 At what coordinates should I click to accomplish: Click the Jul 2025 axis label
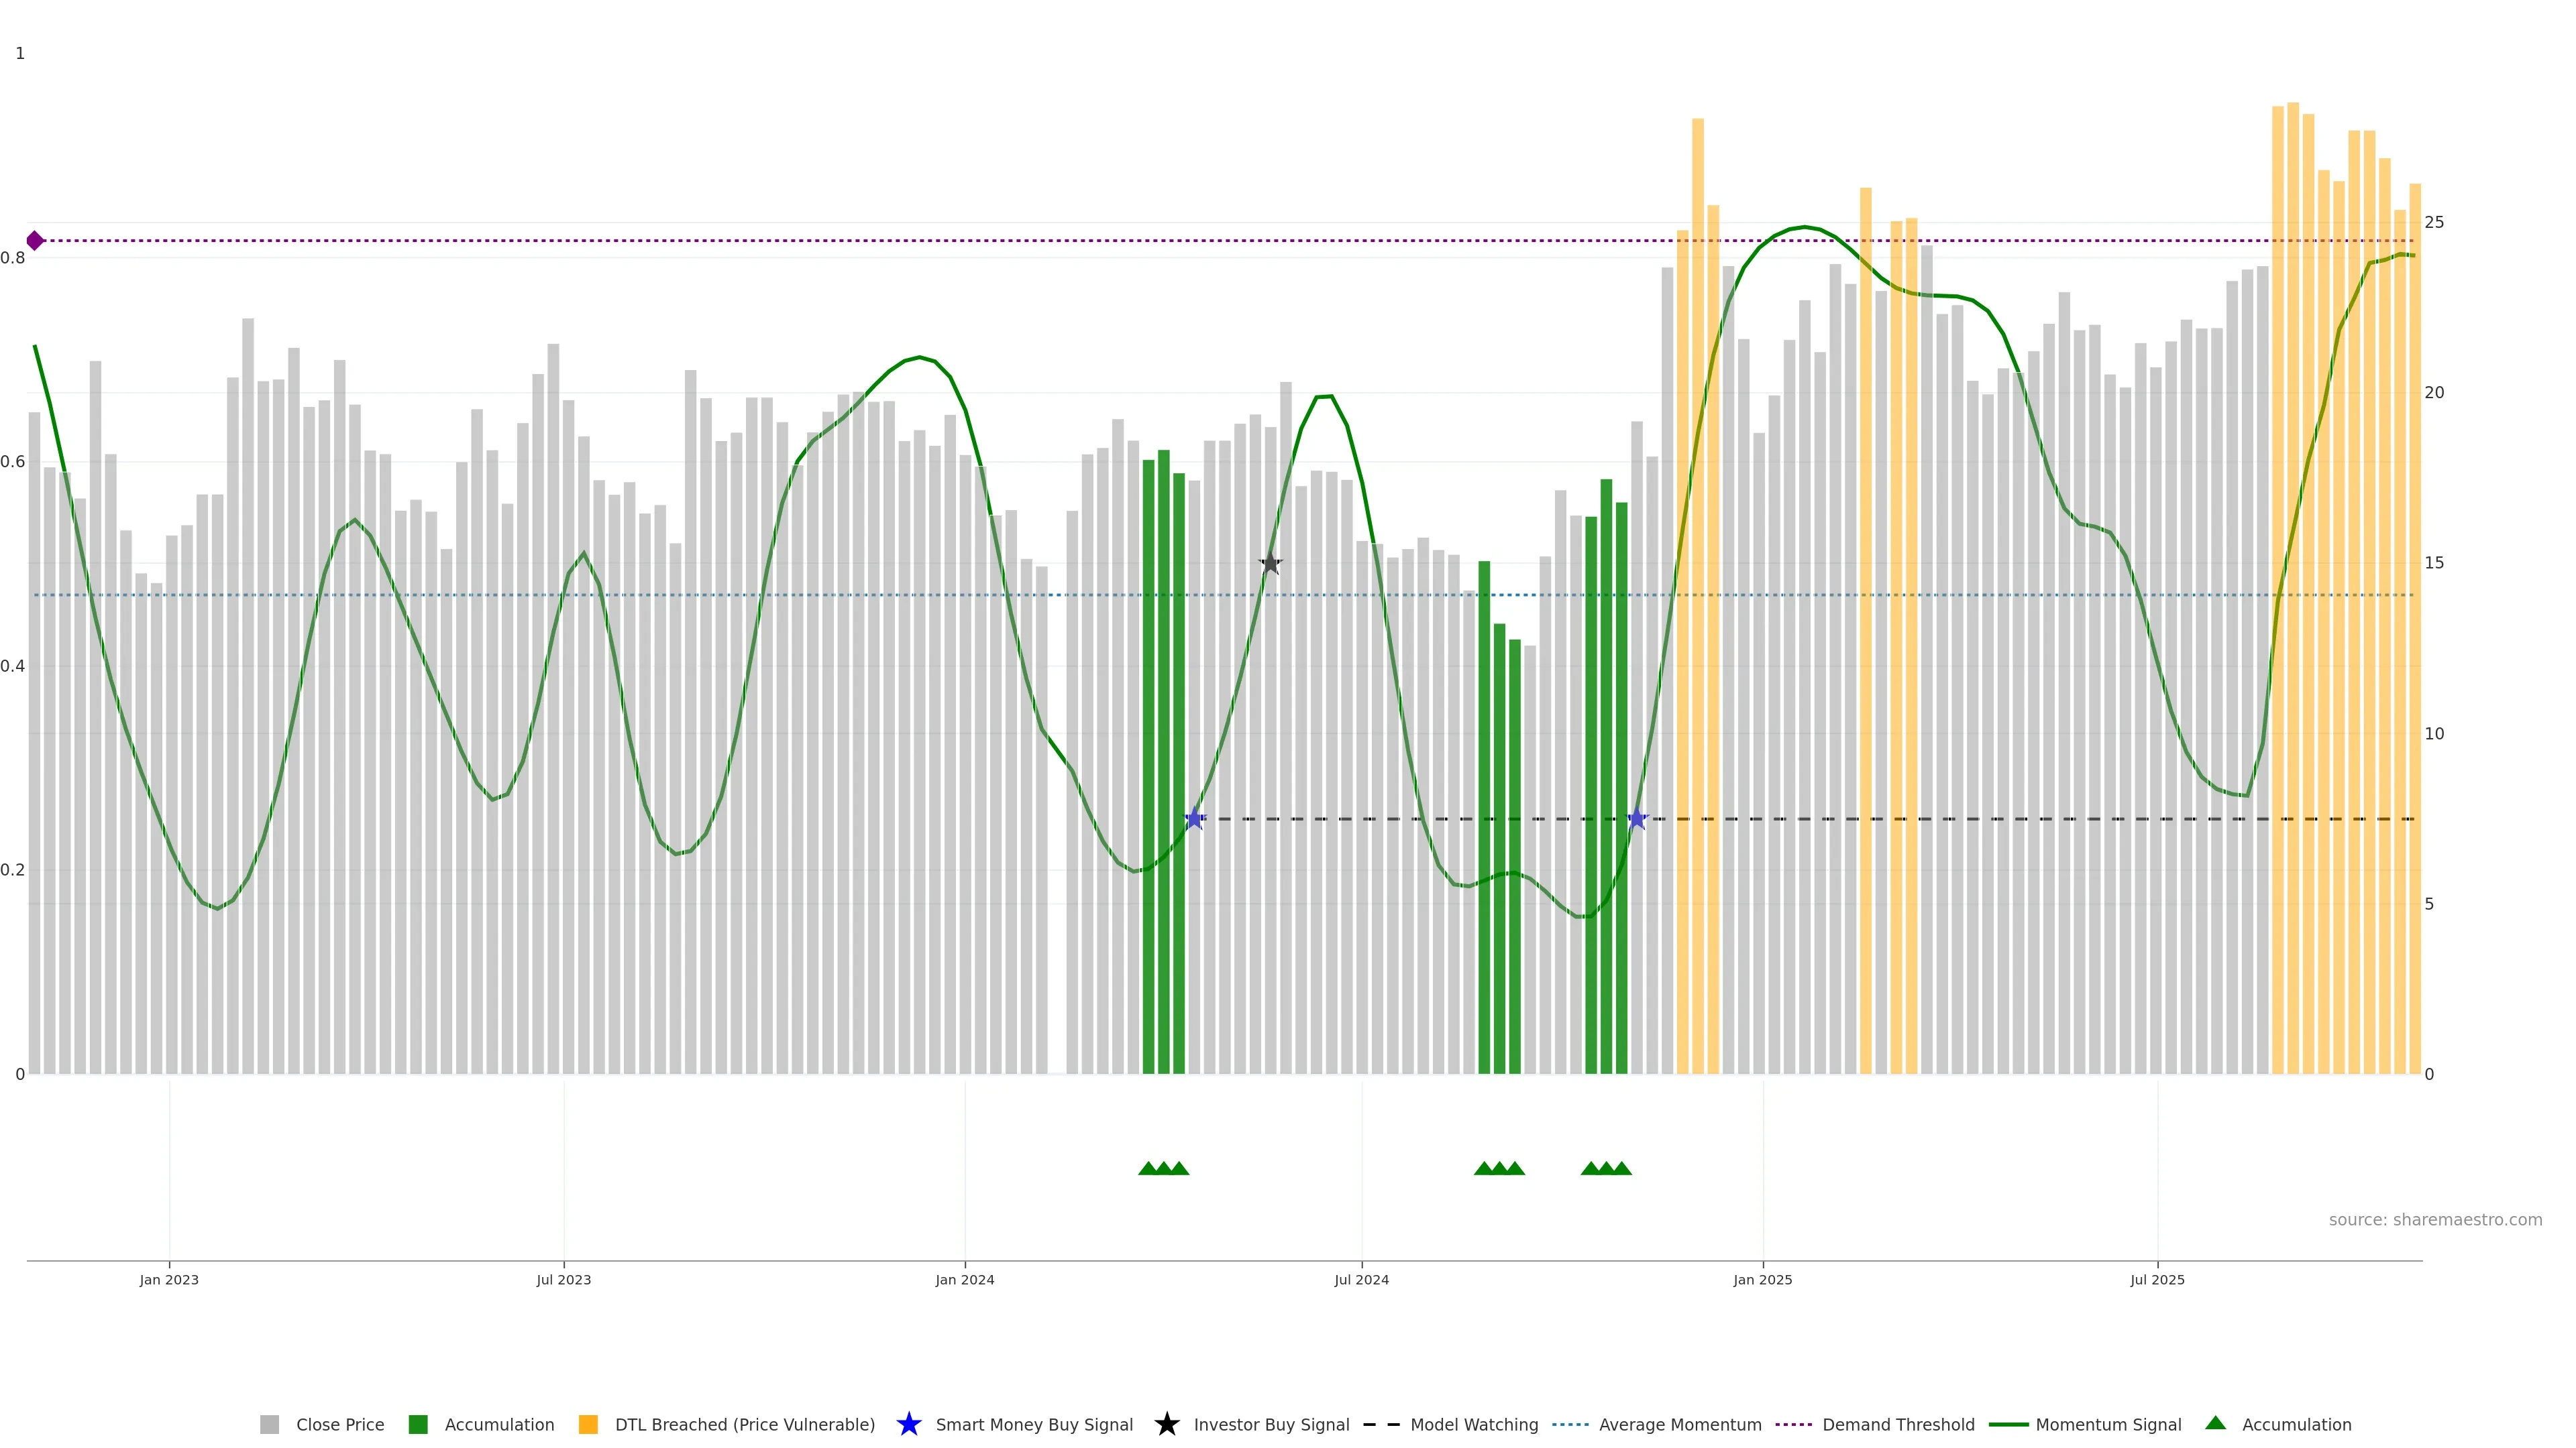2157,1279
